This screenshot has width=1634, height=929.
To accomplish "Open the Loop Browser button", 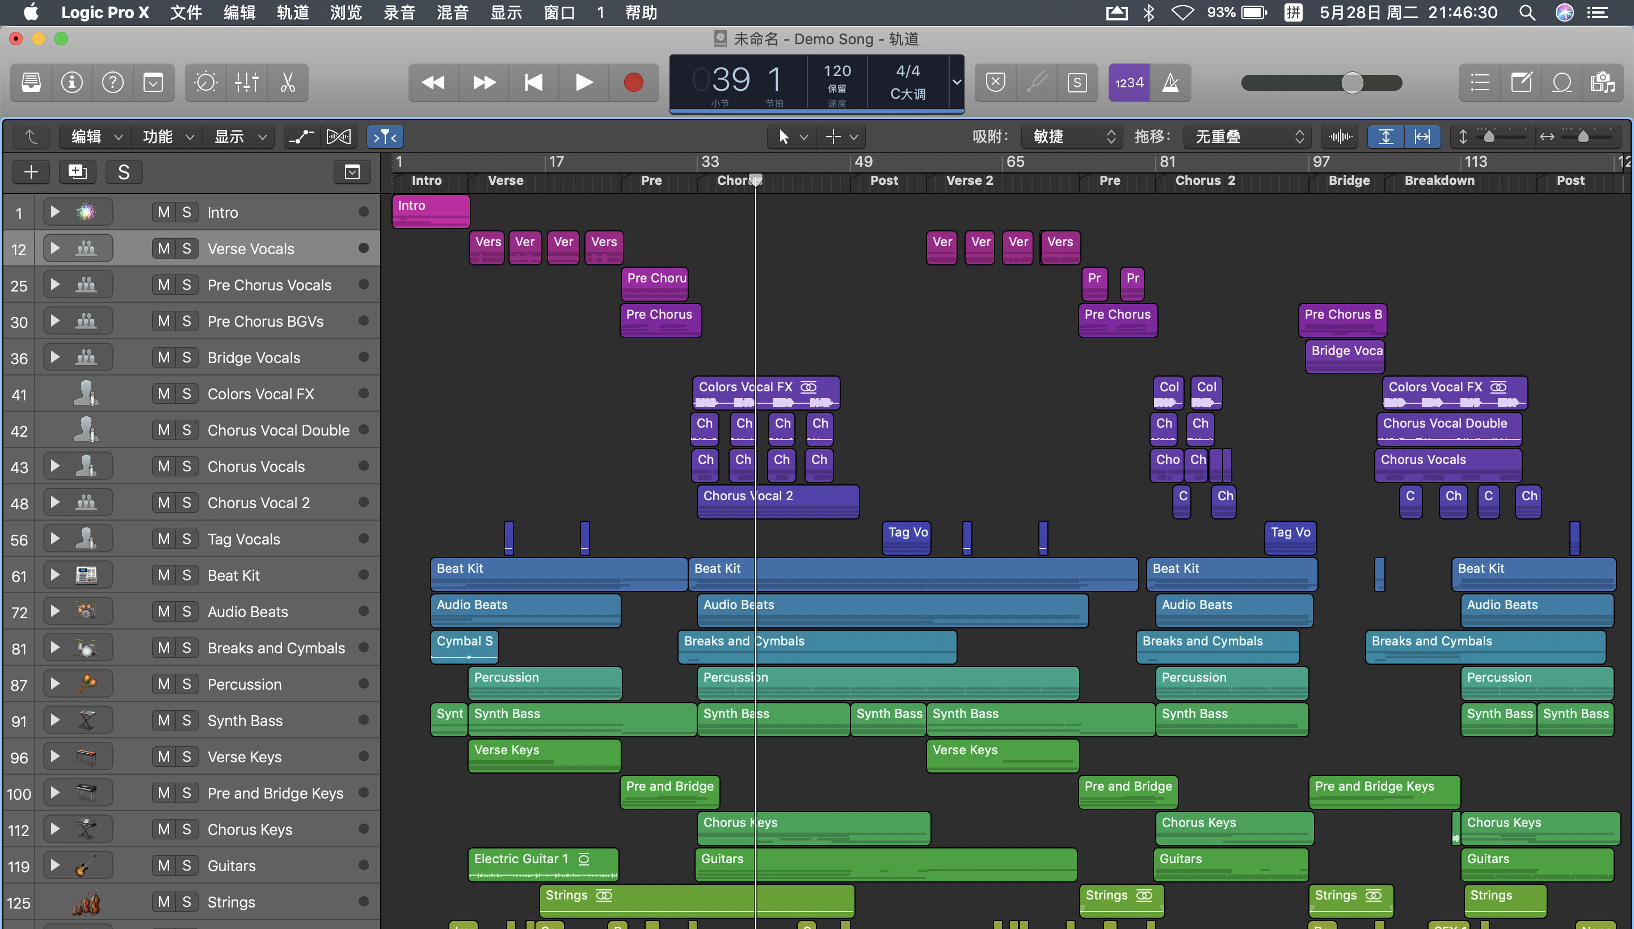I will point(1562,82).
